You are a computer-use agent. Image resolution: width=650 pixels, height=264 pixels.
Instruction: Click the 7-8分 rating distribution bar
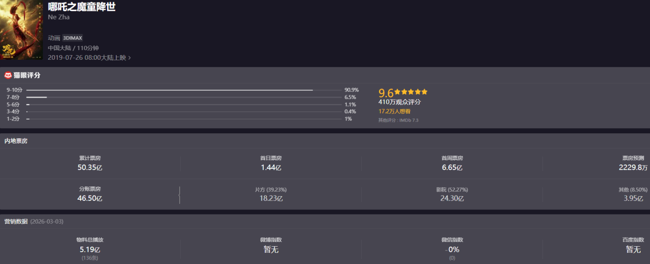pos(36,97)
